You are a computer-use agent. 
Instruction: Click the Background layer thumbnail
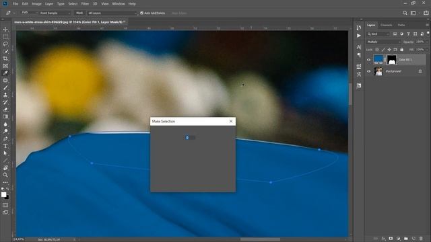point(378,71)
